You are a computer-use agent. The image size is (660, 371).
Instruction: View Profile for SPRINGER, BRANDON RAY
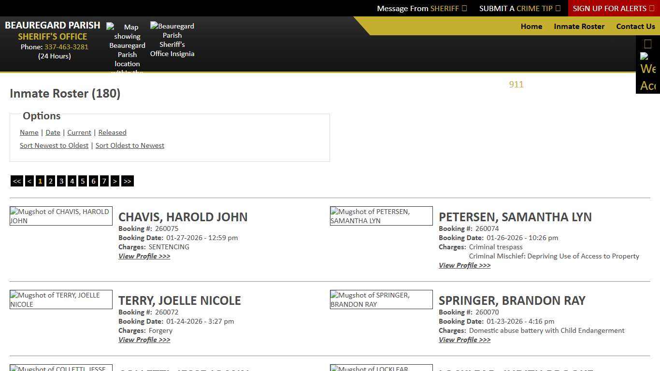[x=464, y=340]
